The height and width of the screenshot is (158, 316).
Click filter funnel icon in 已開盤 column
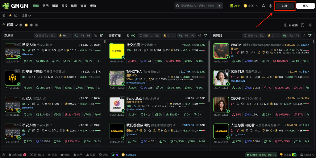[x=310, y=36]
